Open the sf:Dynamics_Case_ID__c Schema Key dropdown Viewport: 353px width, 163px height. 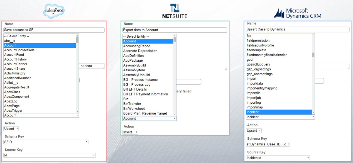268,144
